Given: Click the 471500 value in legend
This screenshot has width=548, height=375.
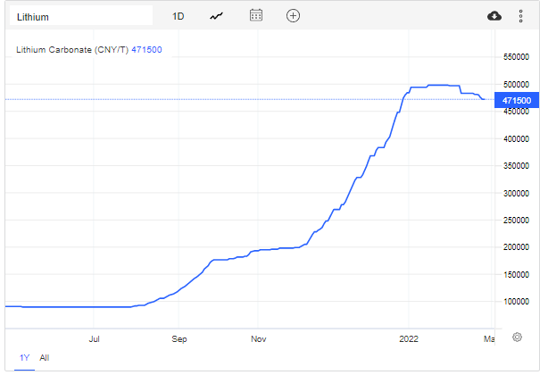Looking at the screenshot, I should pos(146,50).
